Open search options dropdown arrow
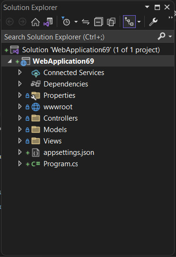 click(170, 37)
